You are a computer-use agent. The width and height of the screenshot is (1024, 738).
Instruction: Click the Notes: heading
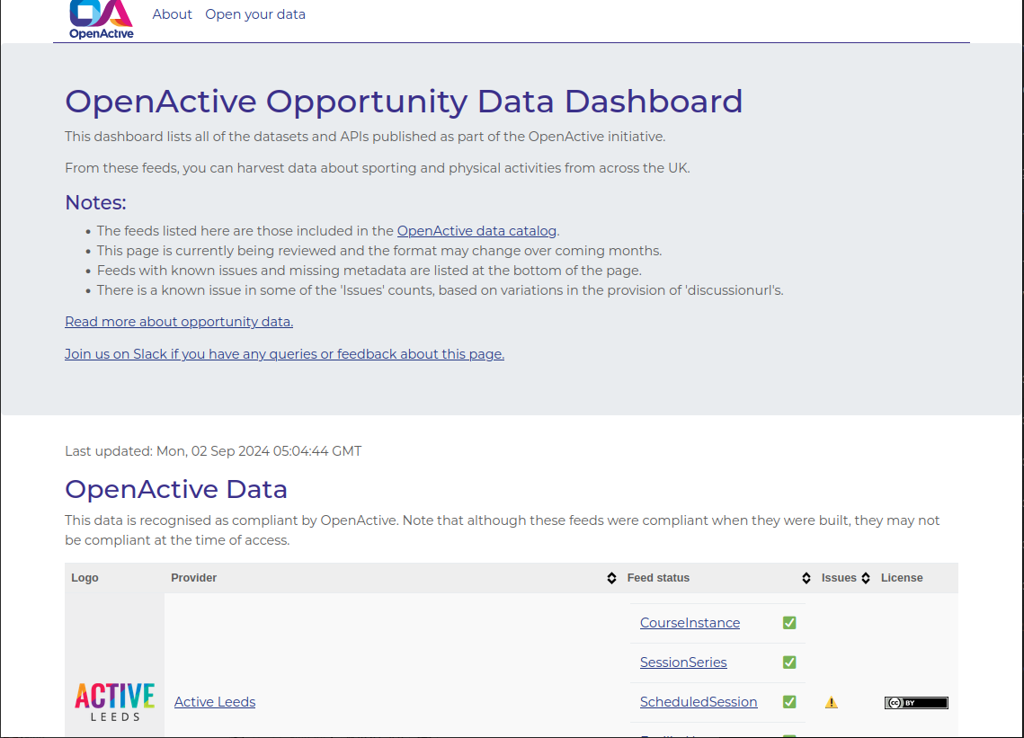95,202
